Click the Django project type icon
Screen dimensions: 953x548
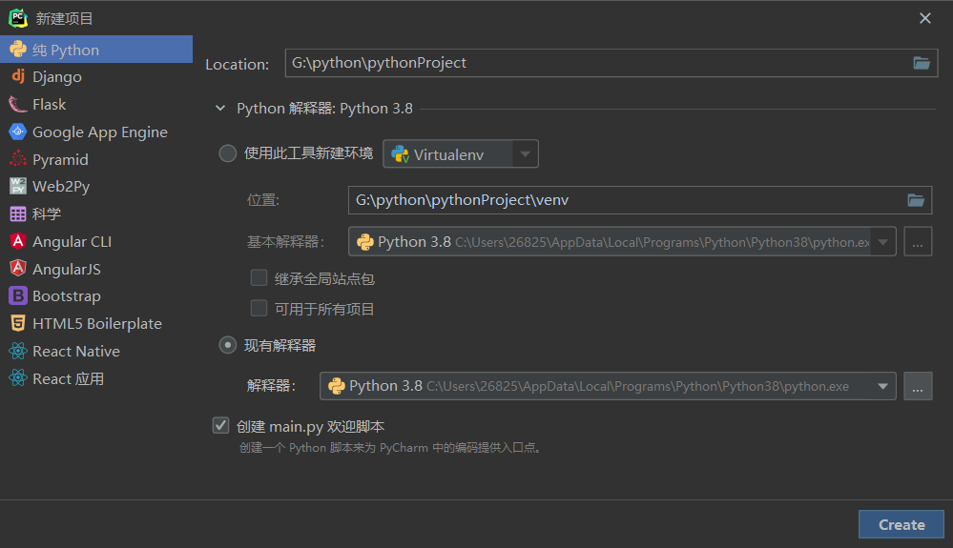coord(17,77)
